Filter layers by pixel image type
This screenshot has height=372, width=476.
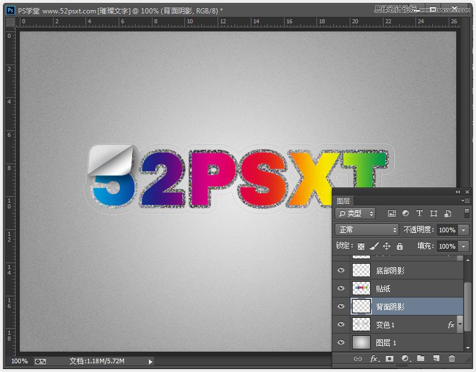[x=392, y=214]
